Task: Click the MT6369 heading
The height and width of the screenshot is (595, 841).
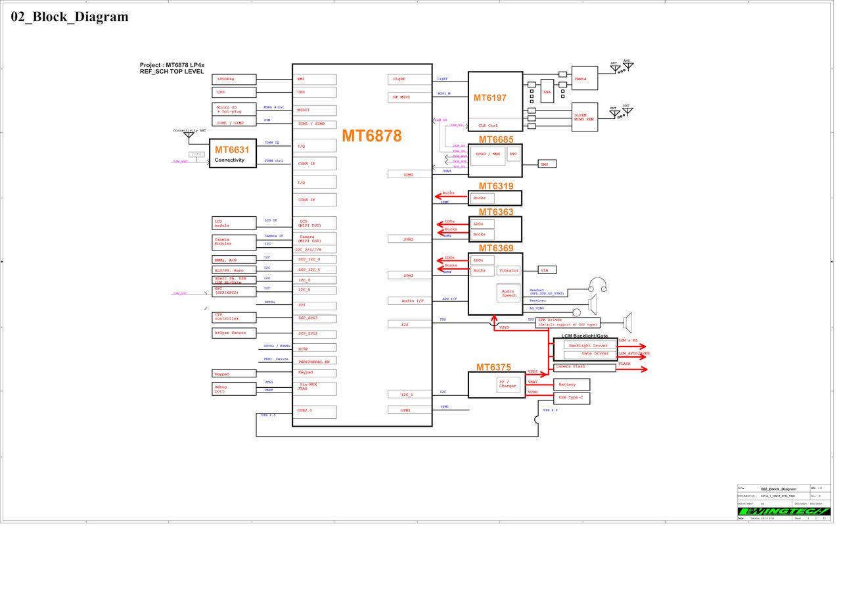Action: [x=496, y=248]
